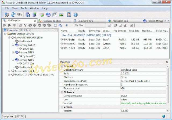Click the save copy icon beside the info icon

[60, 25]
